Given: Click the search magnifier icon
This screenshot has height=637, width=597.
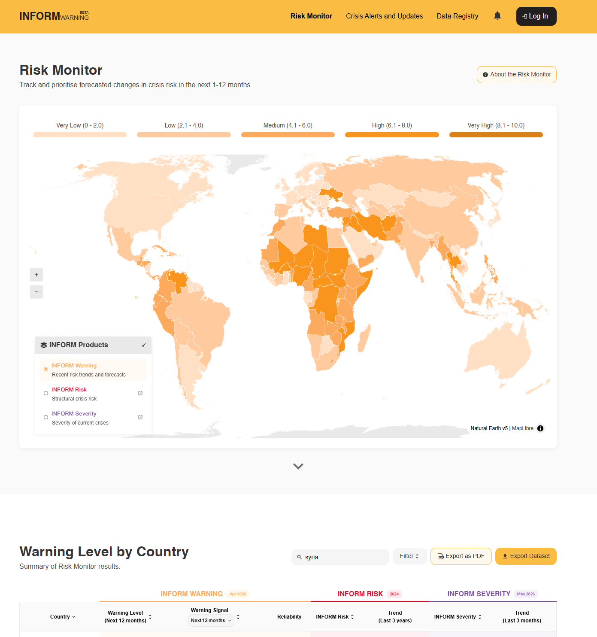Looking at the screenshot, I should pyautogui.click(x=300, y=557).
